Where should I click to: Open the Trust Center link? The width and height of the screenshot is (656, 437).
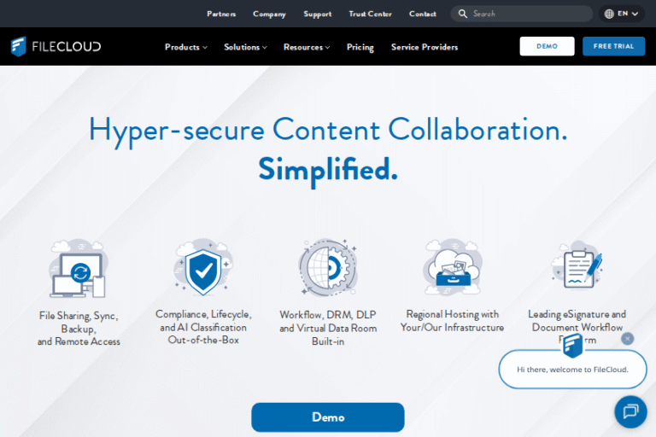tap(370, 14)
